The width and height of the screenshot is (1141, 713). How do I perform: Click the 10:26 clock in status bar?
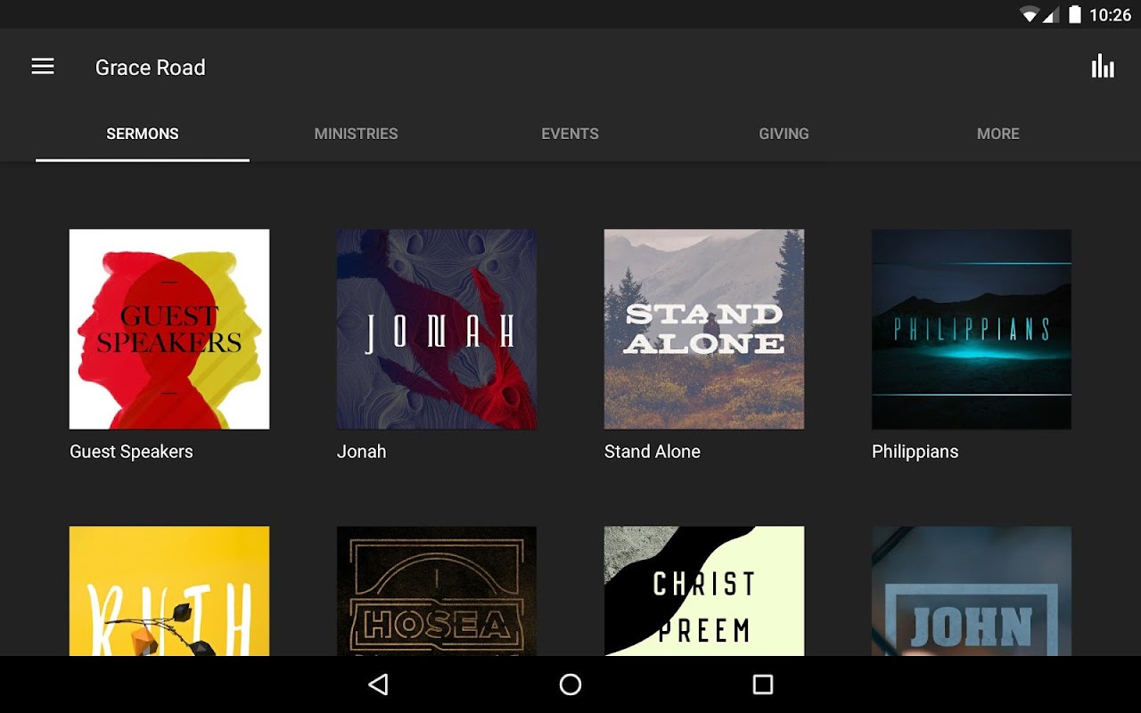pos(1110,15)
